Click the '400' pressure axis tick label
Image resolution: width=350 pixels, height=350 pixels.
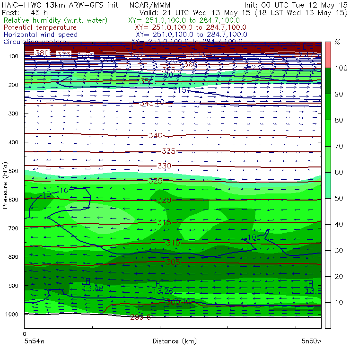pyautogui.click(x=13, y=142)
